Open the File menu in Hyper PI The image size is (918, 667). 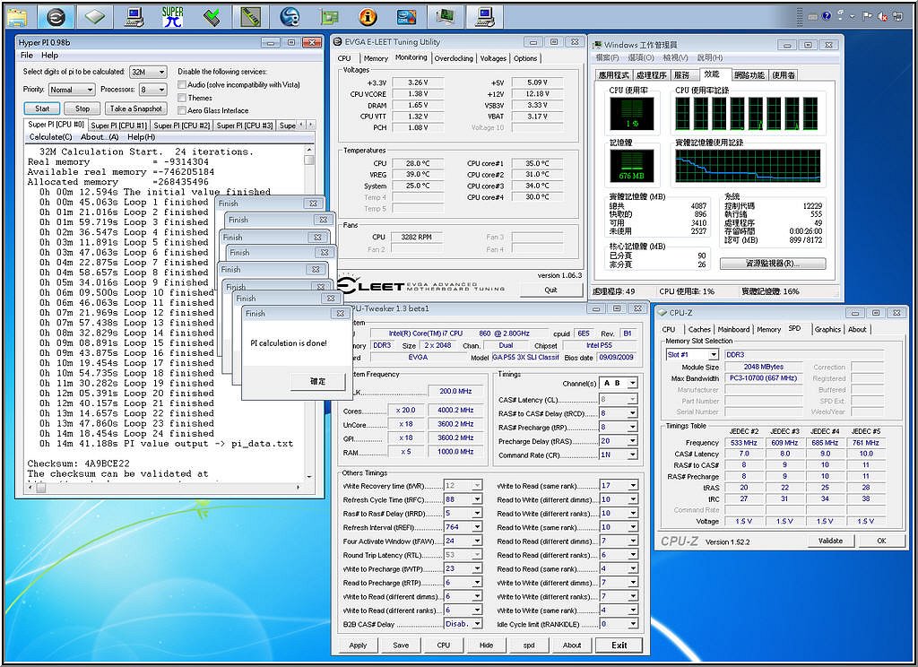(27, 55)
